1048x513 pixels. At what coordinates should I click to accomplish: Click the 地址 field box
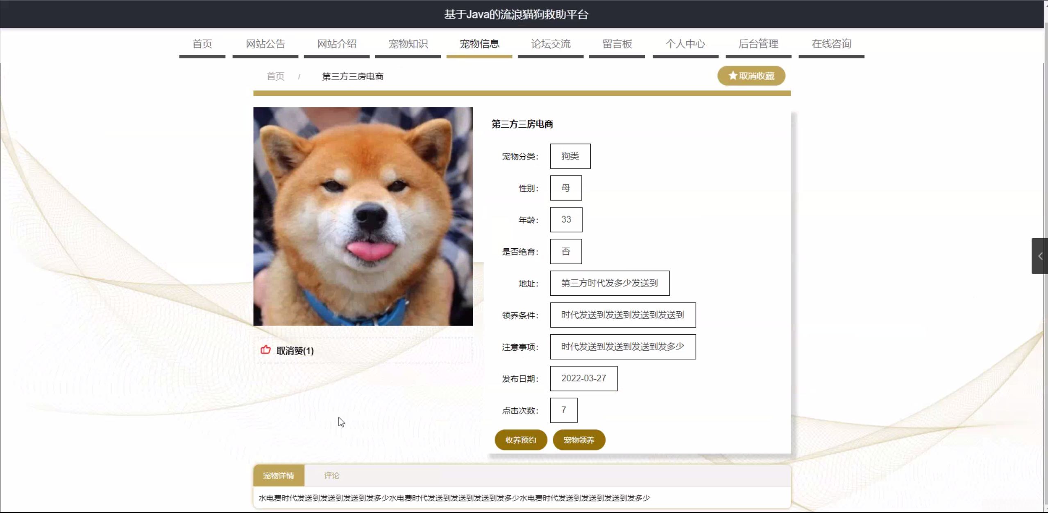click(x=609, y=283)
